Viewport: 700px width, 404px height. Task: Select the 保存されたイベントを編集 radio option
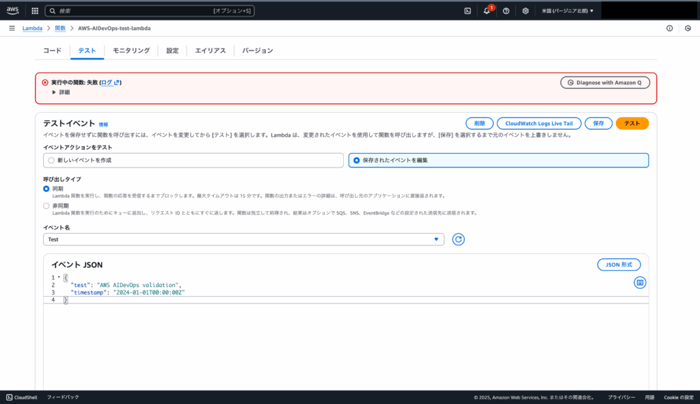pyautogui.click(x=357, y=160)
